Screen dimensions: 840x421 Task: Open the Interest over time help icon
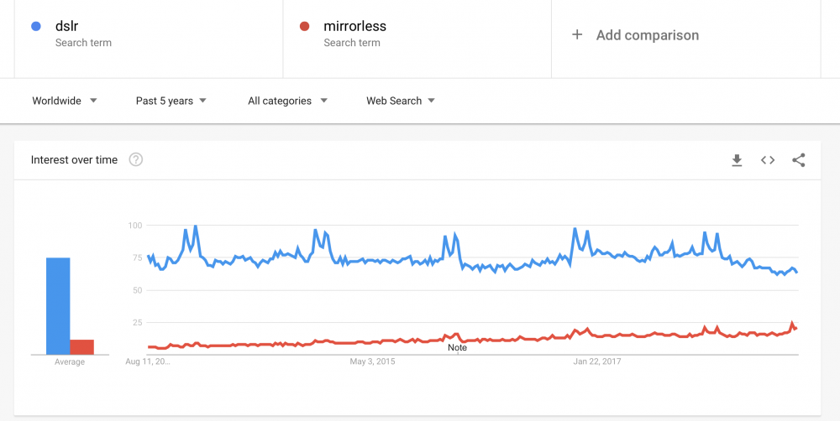click(136, 160)
